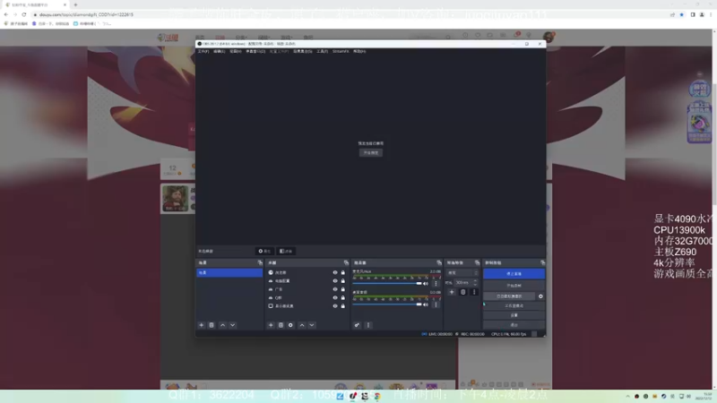Reload the Douyu page in browser
Image resolution: width=717 pixels, height=403 pixels.
coord(24,14)
